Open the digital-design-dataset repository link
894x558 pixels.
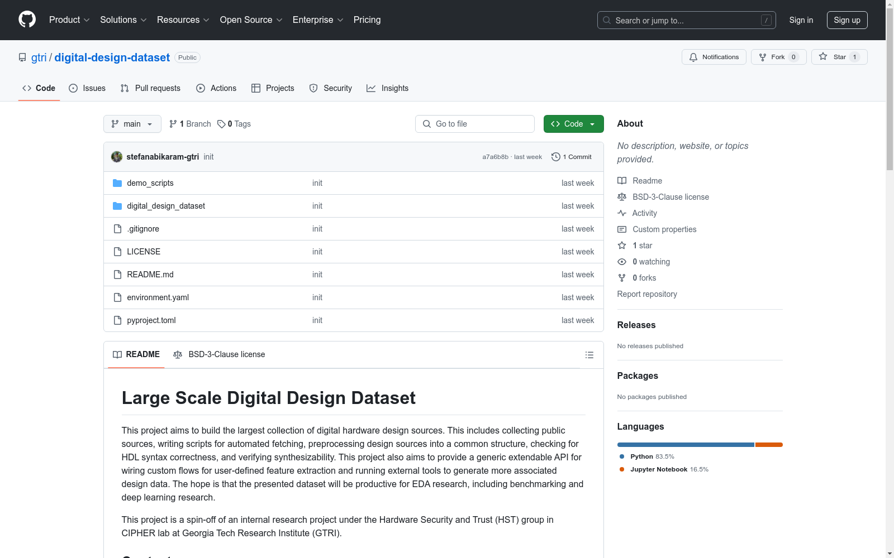point(112,57)
